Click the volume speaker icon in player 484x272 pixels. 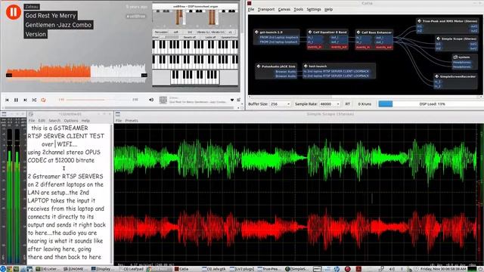click(151, 100)
